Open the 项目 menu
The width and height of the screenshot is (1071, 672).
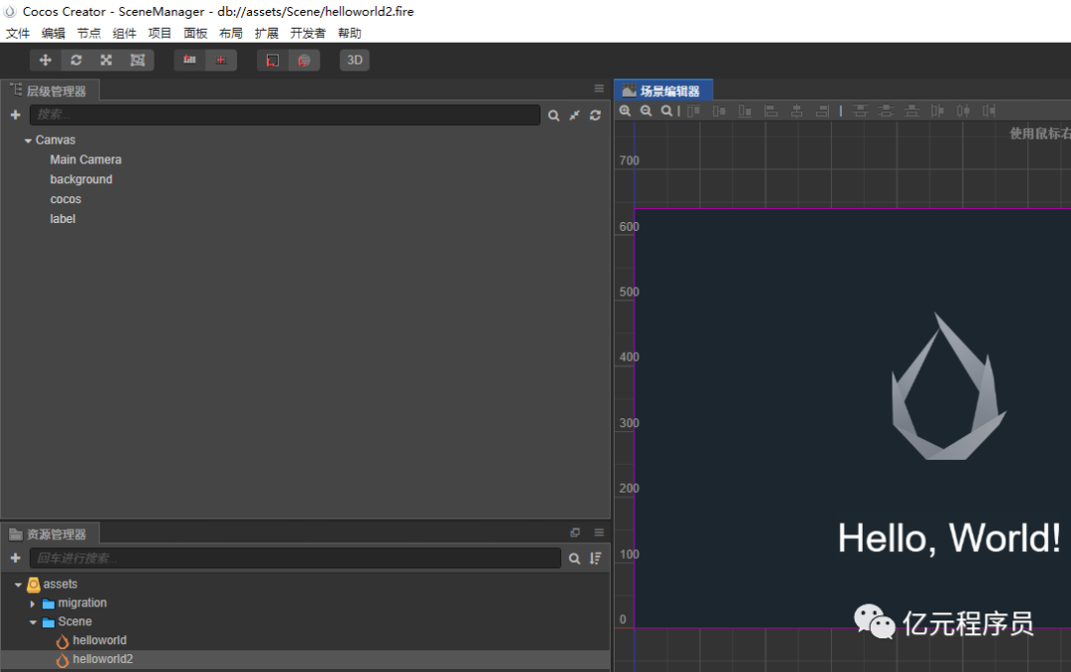point(160,33)
